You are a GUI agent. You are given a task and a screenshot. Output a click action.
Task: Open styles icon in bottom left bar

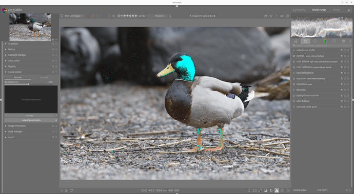(x=67, y=190)
